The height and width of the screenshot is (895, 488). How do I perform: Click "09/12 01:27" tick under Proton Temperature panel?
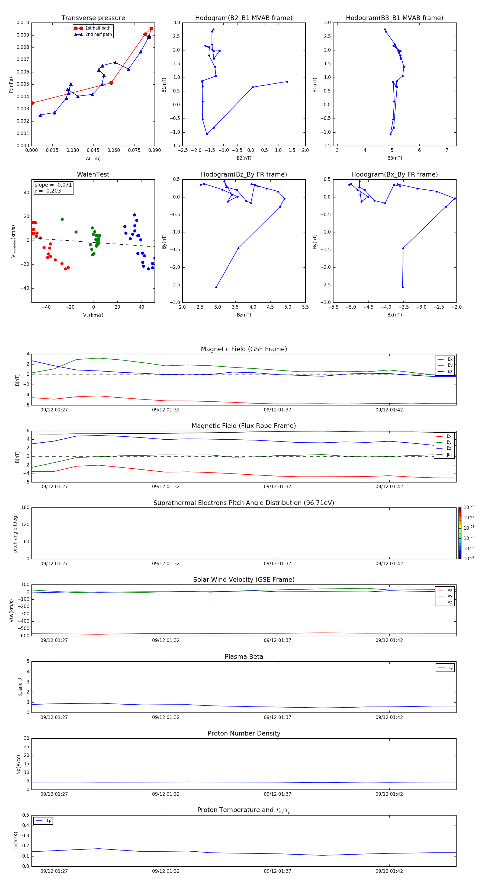(x=54, y=871)
